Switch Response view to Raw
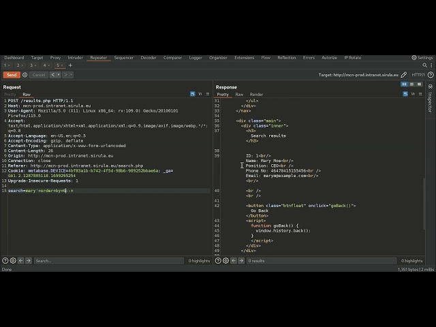 click(x=239, y=95)
